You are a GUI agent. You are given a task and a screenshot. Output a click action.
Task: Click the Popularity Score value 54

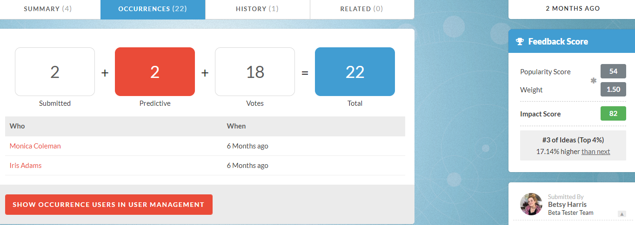click(x=613, y=71)
